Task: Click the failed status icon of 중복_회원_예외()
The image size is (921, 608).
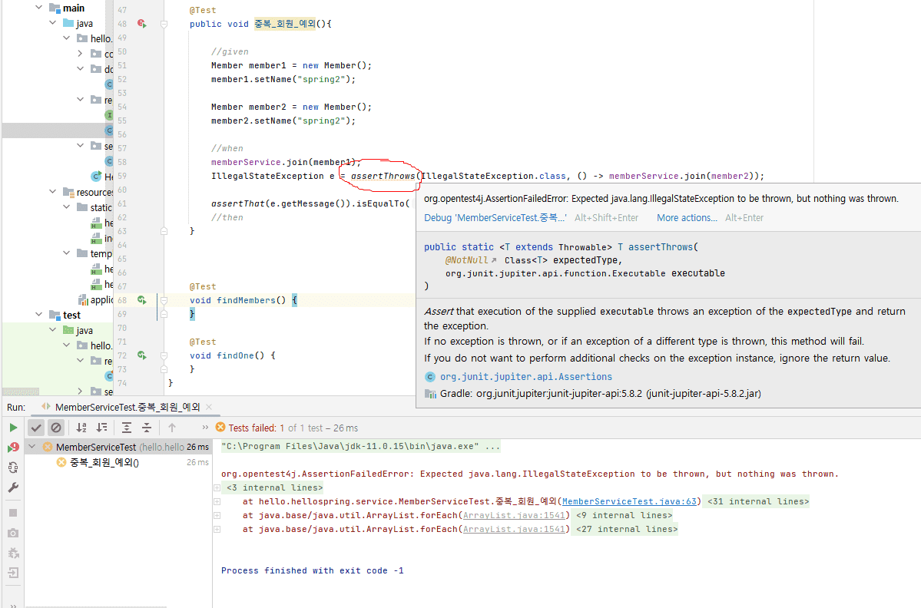Action: tap(61, 462)
